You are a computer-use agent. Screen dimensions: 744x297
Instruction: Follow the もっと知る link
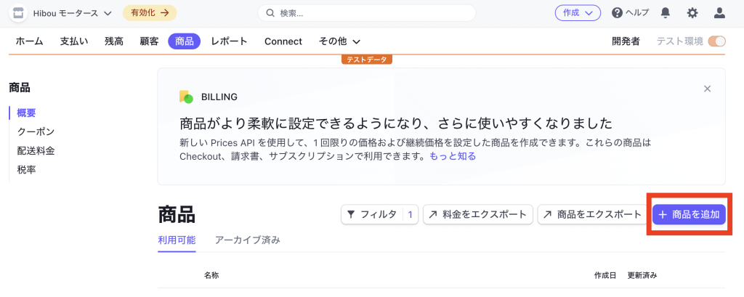click(x=452, y=155)
